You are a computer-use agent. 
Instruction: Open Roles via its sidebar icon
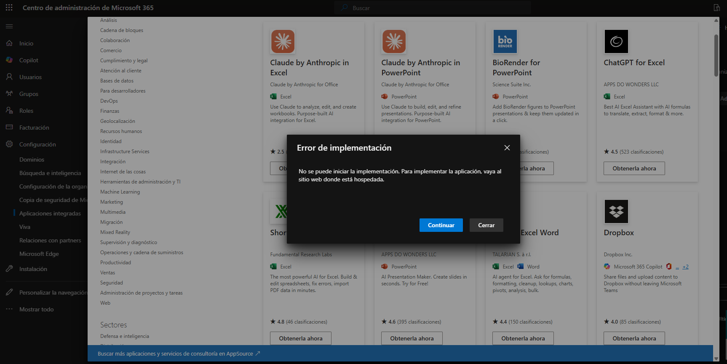tap(9, 111)
